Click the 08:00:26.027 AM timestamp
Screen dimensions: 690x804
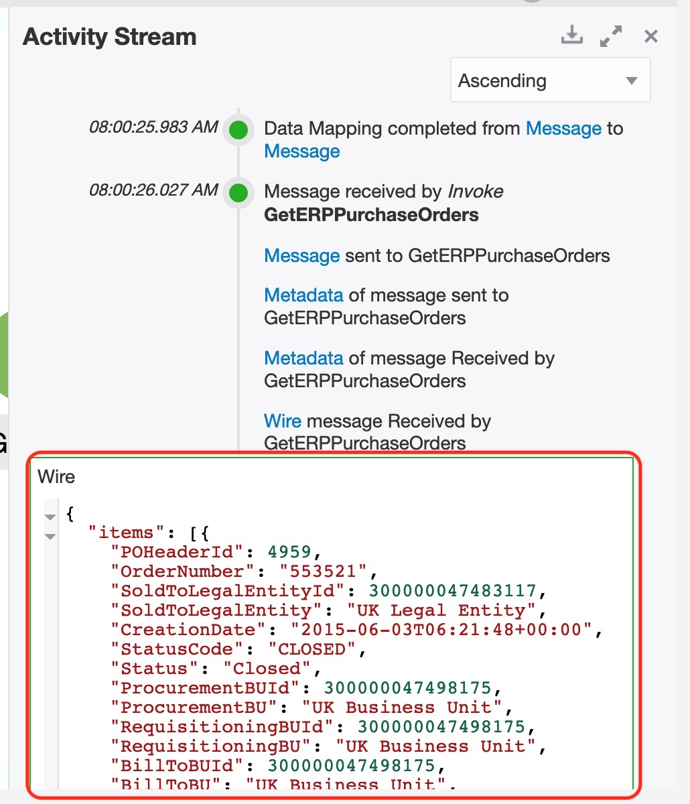[153, 190]
